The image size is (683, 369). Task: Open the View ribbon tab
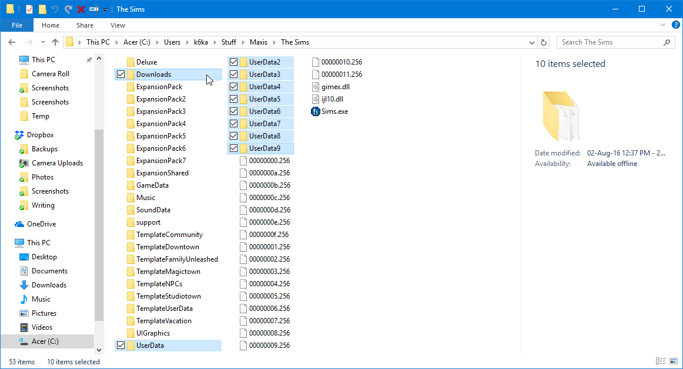(118, 25)
